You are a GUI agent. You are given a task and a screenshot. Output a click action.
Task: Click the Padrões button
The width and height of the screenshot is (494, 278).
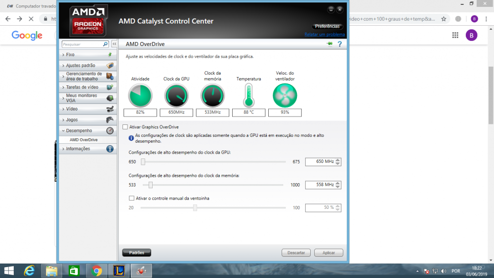(136, 253)
